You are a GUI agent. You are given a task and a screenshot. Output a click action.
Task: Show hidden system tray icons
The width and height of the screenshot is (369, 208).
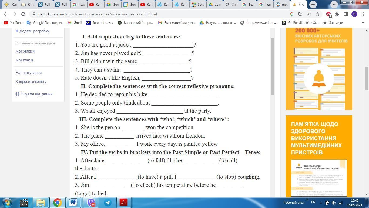tap(321, 203)
